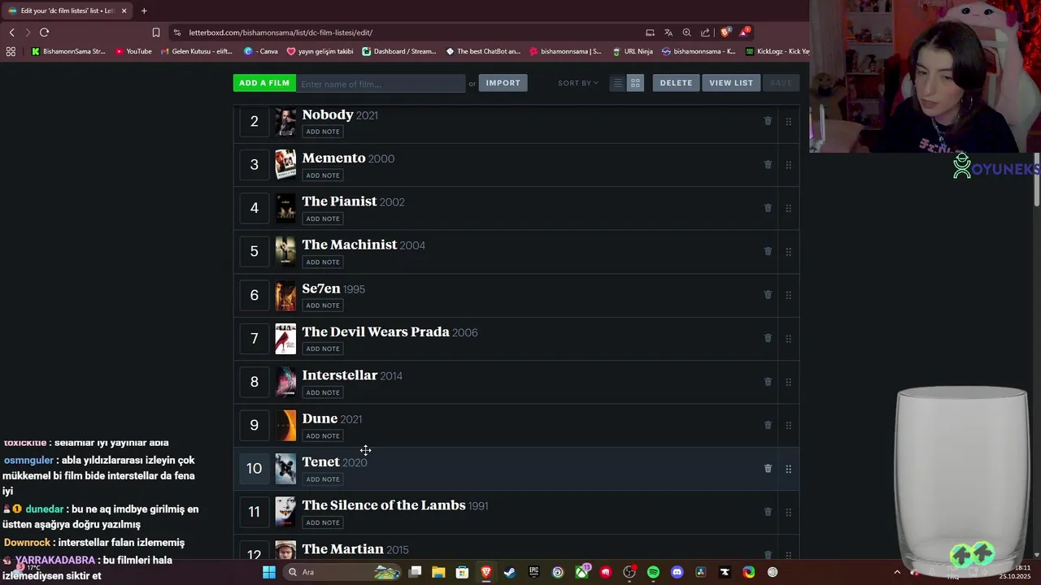Delete Interstellar using the trash icon
The width and height of the screenshot is (1041, 585).
[768, 381]
